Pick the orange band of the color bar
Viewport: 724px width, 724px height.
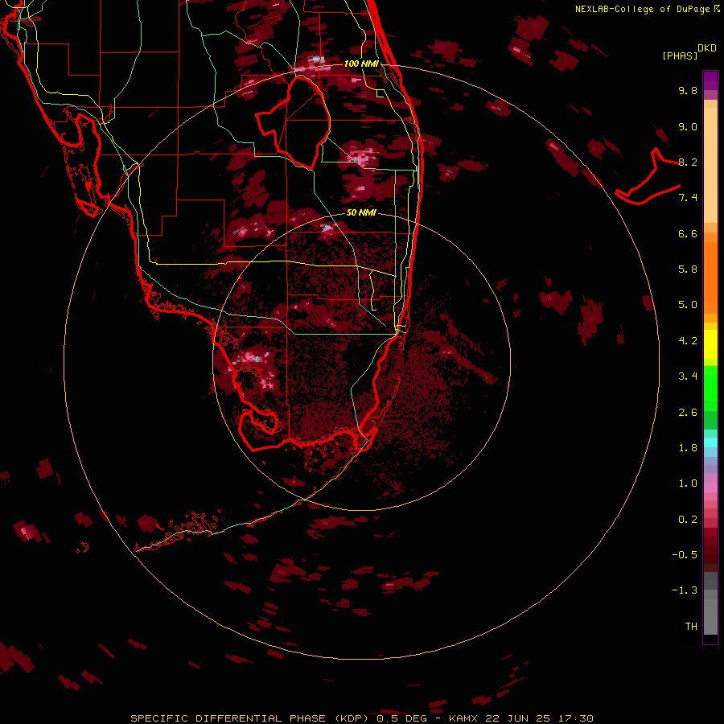pyautogui.click(x=710, y=278)
